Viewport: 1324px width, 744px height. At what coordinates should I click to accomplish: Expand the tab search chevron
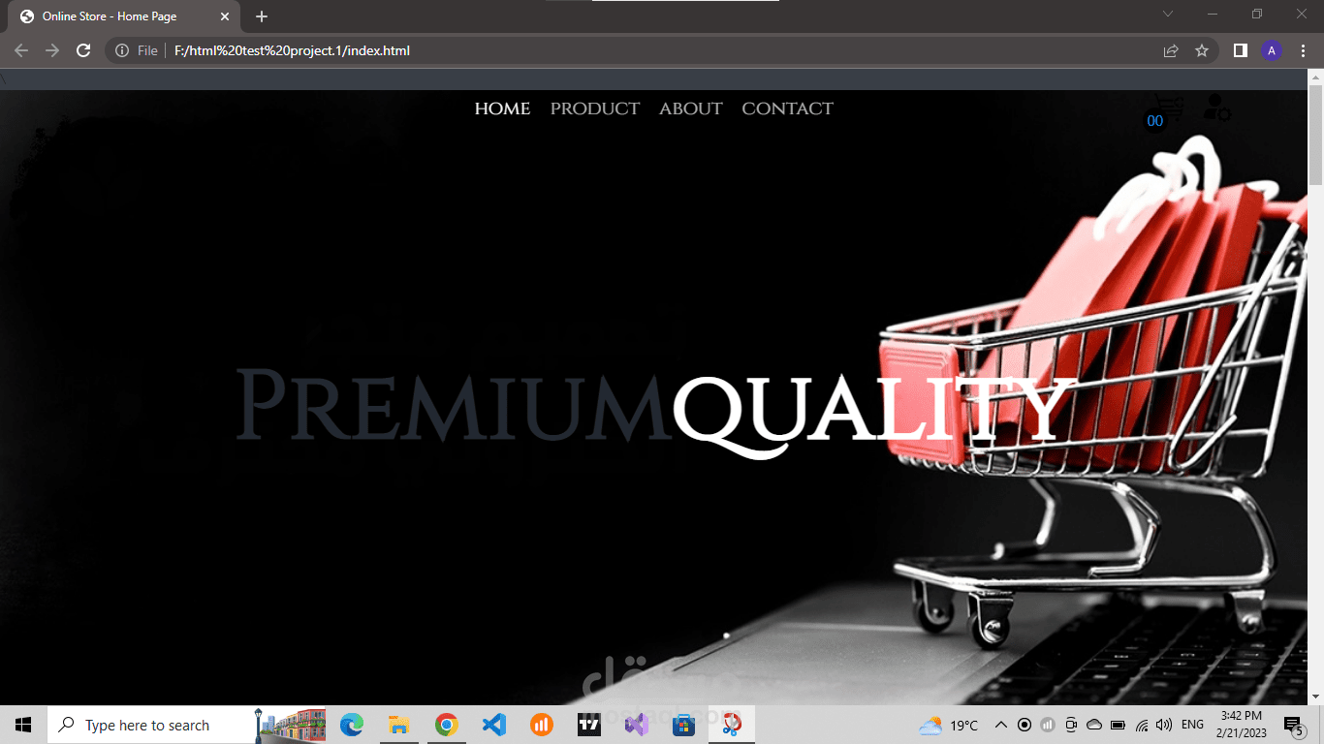[x=1168, y=14]
